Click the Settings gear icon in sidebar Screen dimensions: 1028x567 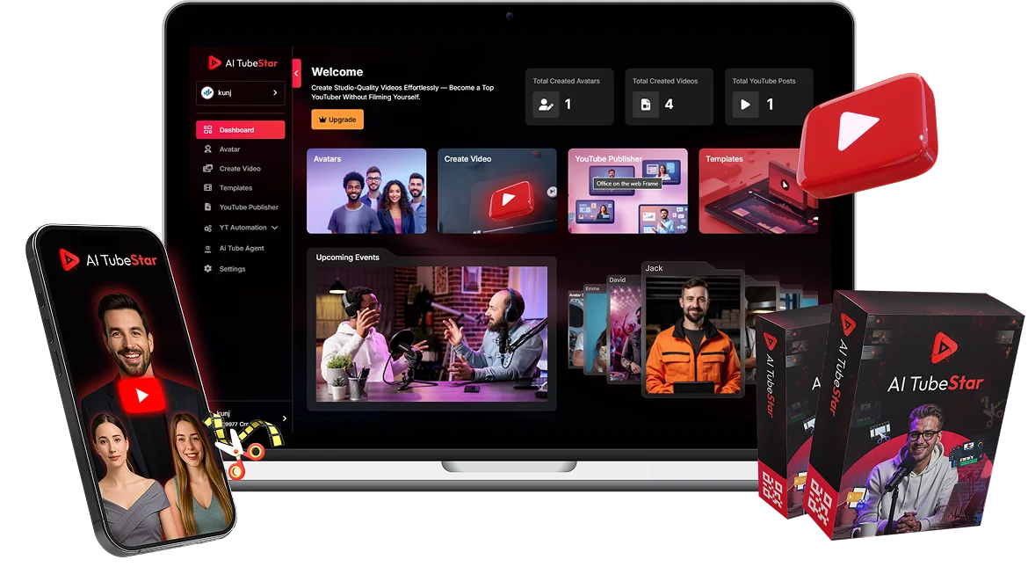point(208,269)
